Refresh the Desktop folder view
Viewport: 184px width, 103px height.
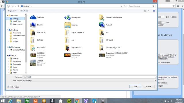tap(124, 6)
